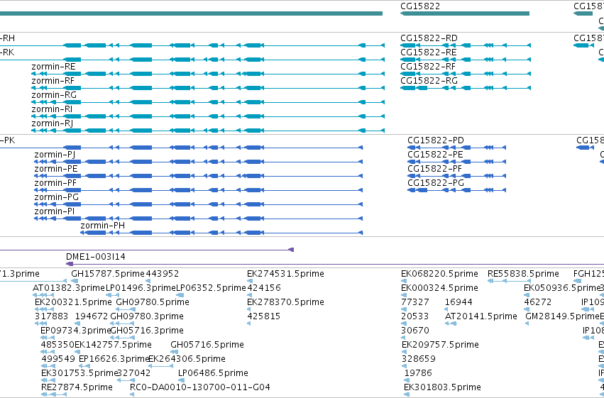Click the GH15787.5prime EST label
This screenshot has width=604, height=398.
coord(108,274)
